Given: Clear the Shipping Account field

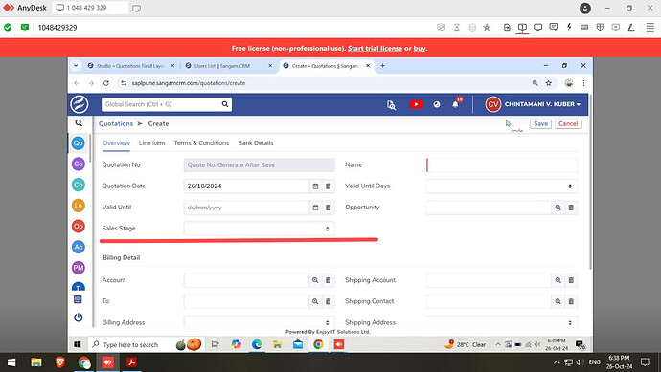Looking at the screenshot, I should coord(571,280).
